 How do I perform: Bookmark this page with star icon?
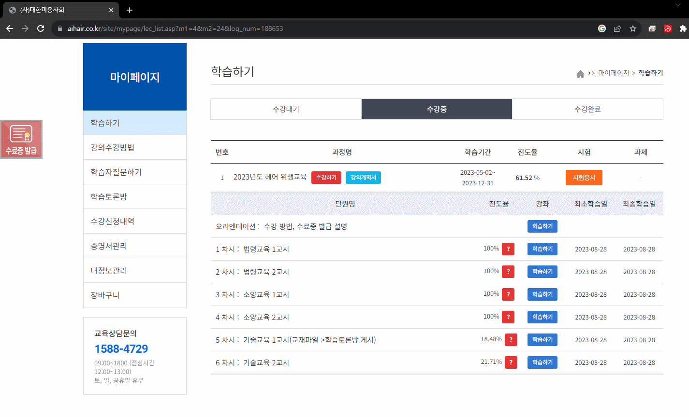(633, 28)
